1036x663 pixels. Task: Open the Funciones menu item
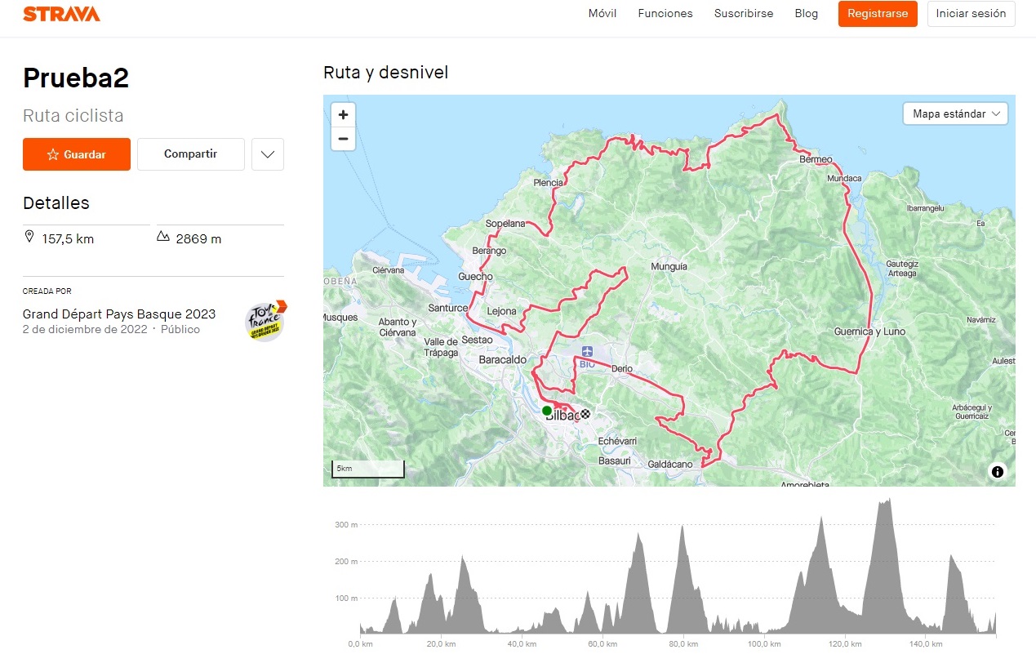point(665,14)
